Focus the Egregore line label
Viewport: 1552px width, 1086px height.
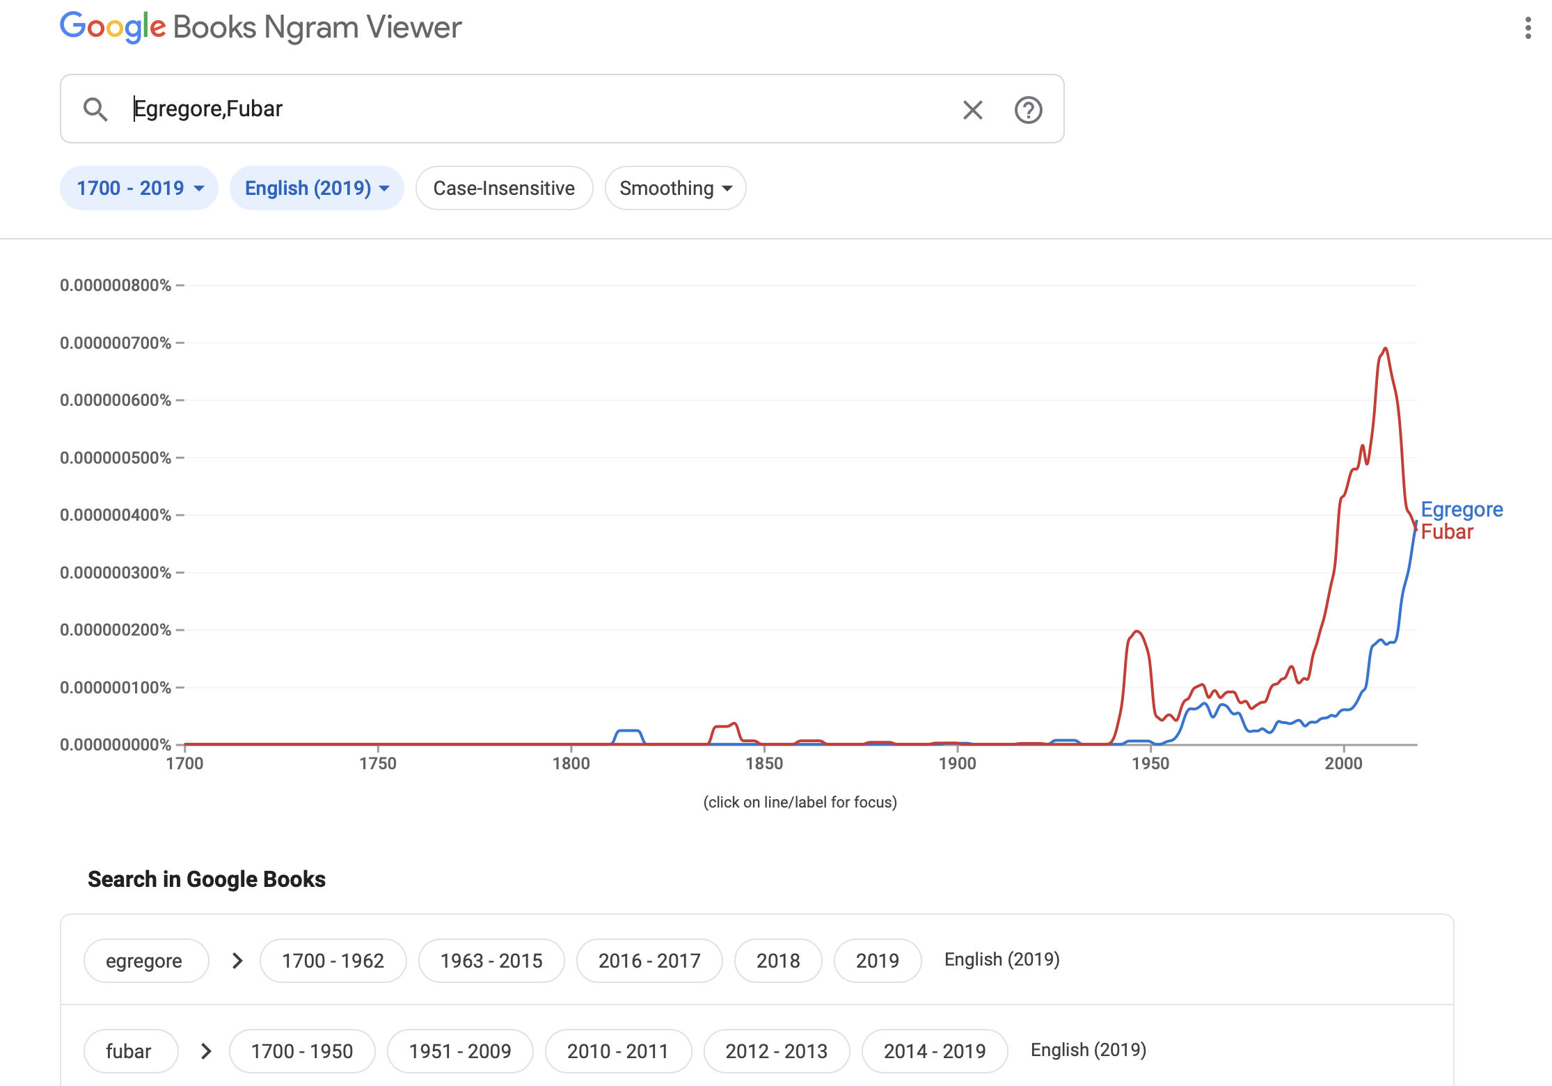pyautogui.click(x=1462, y=510)
